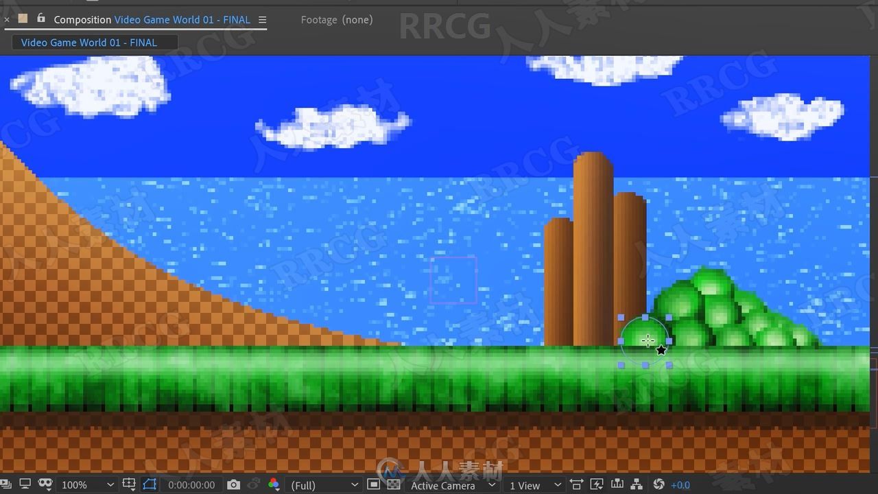Image resolution: width=878 pixels, height=494 pixels.
Task: Select the Composition Video Game World 01 tab
Action: point(152,20)
